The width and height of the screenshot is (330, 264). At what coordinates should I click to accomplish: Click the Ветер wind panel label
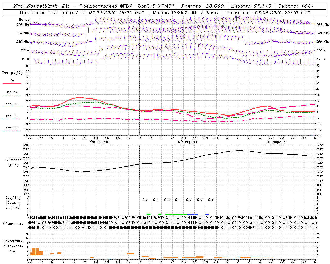point(24,20)
